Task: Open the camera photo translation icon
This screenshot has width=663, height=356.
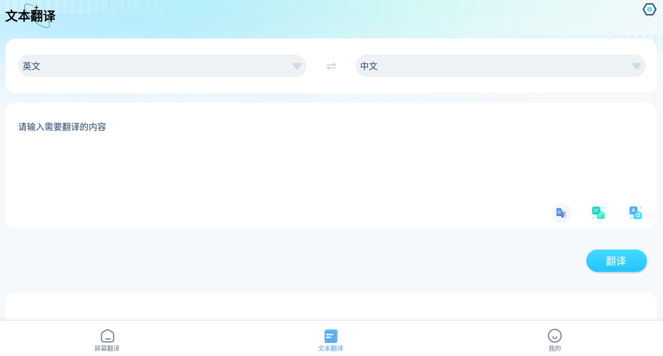Action: point(635,213)
